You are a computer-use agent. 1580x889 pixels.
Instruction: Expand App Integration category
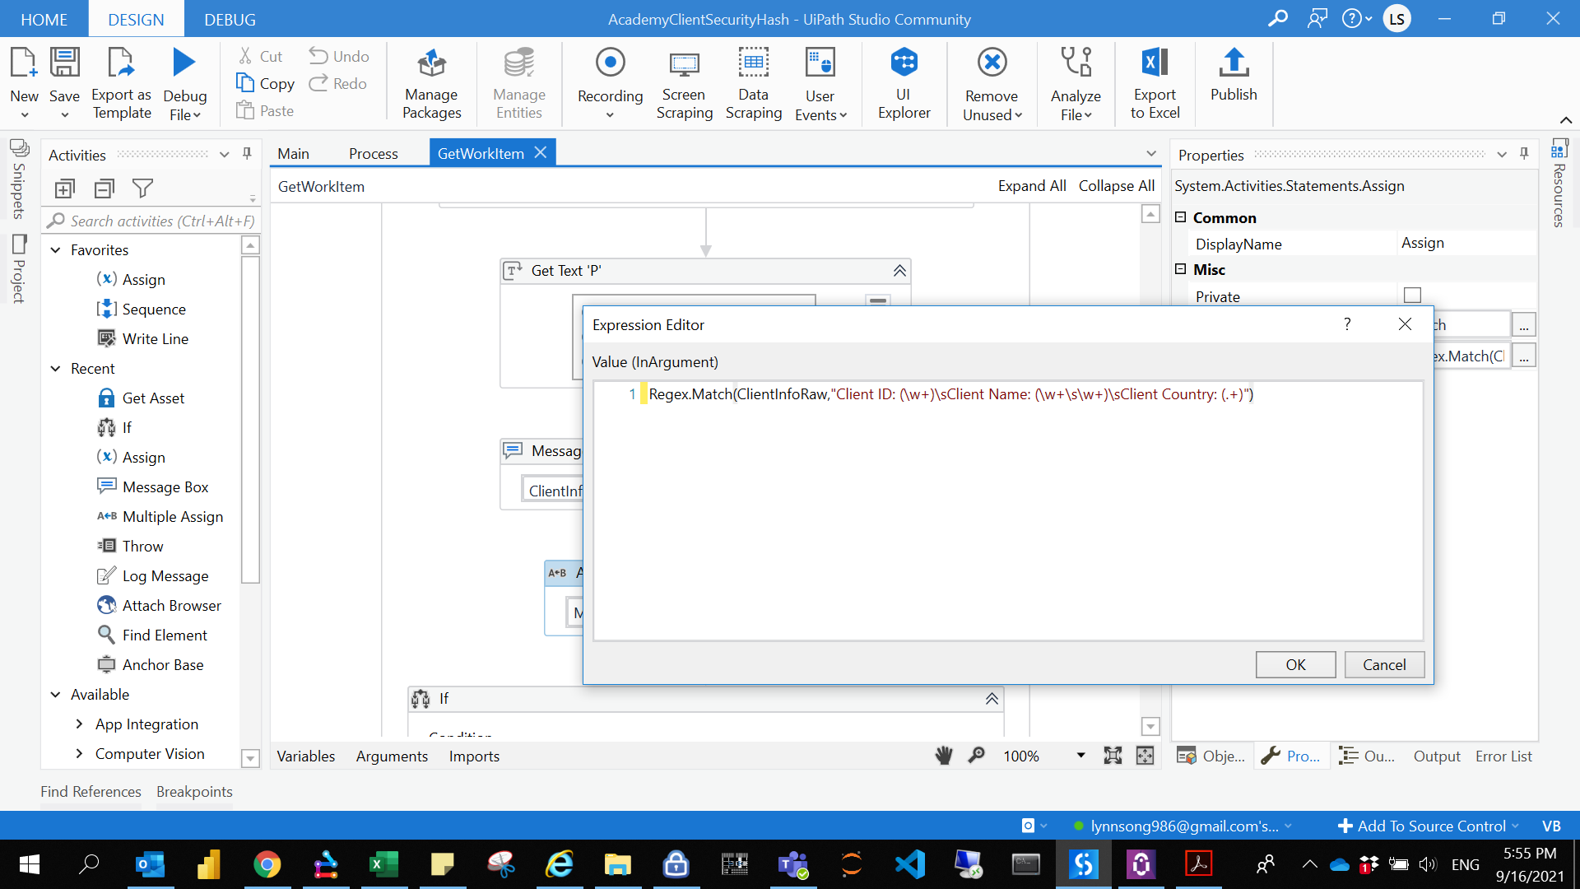coord(79,724)
